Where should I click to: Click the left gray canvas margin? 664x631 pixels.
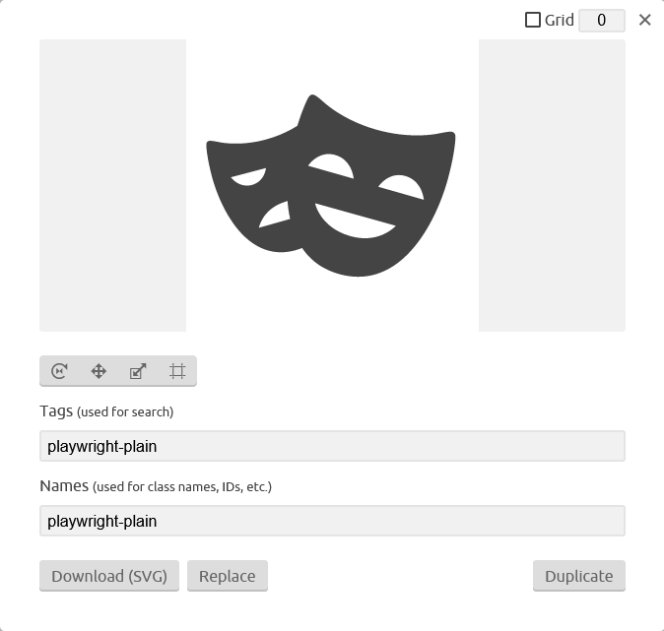[112, 185]
